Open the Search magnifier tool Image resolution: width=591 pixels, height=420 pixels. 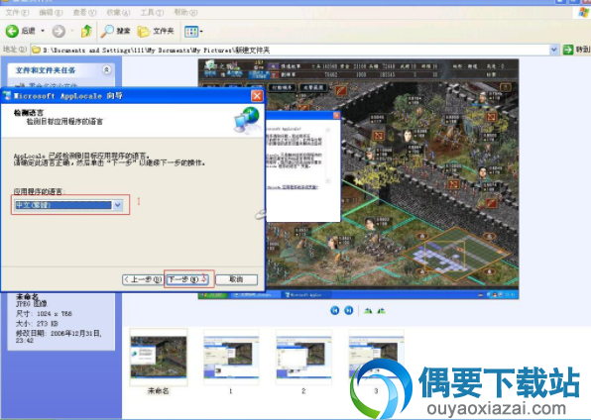pos(115,31)
